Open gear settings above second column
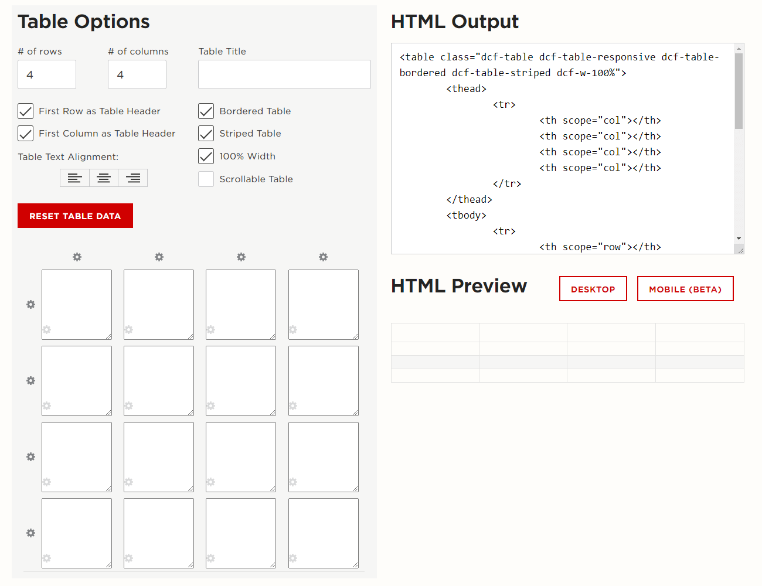Screen dimensions: 762x586 tap(159, 257)
